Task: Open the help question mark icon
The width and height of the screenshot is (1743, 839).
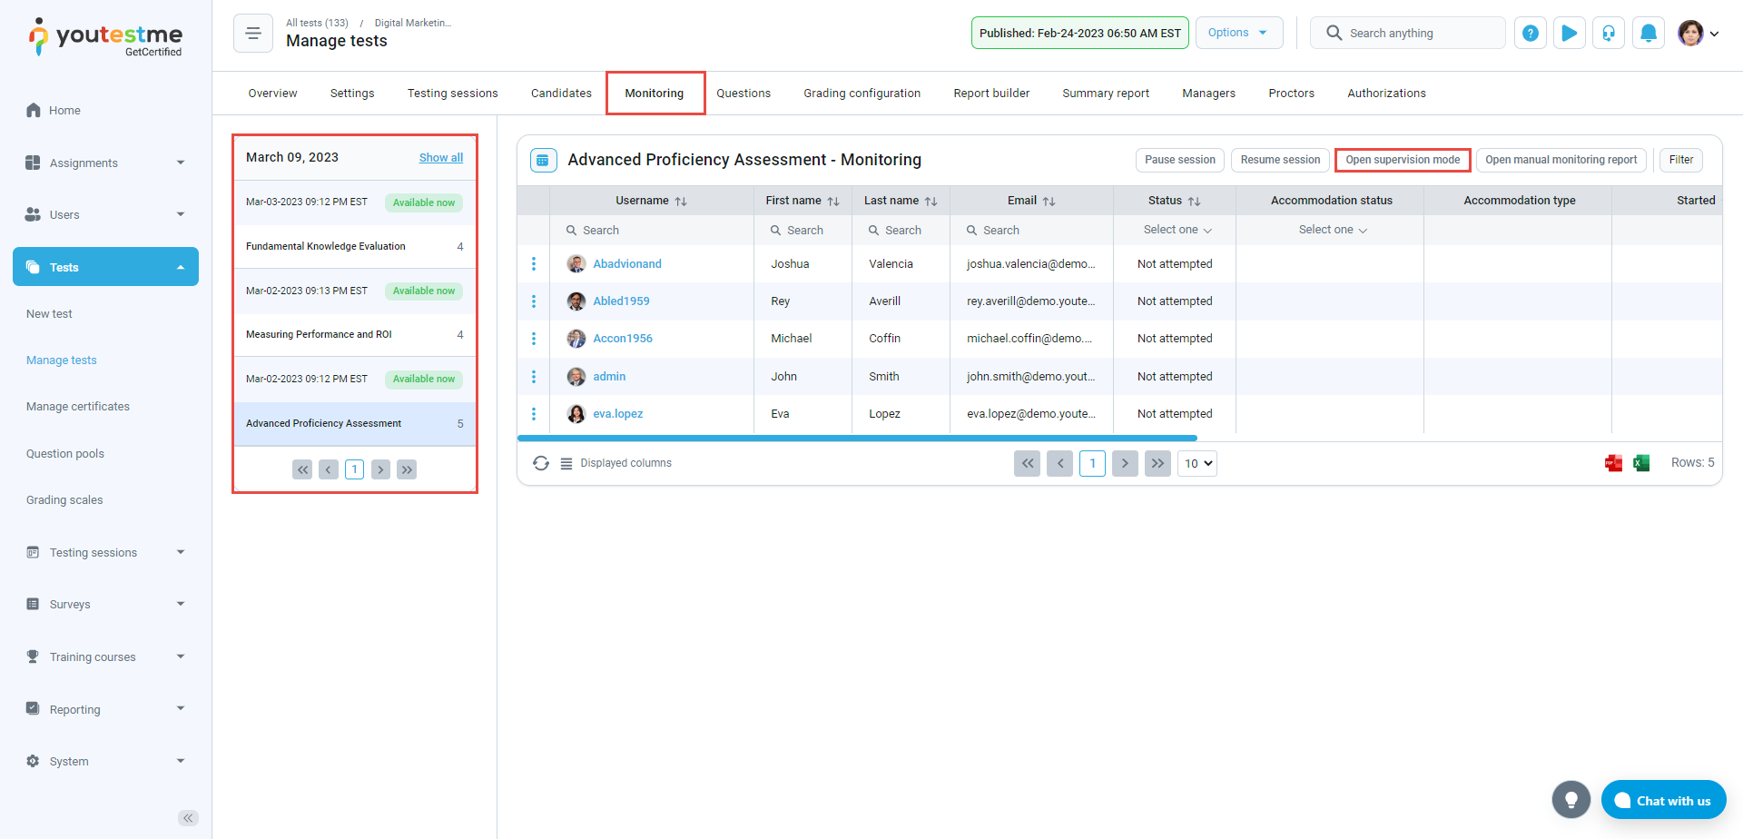Action: pyautogui.click(x=1530, y=34)
